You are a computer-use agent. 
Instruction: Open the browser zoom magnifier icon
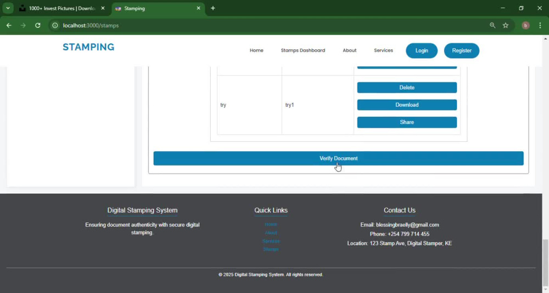[492, 26]
